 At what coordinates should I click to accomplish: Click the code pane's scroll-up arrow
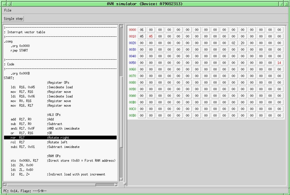121,26
